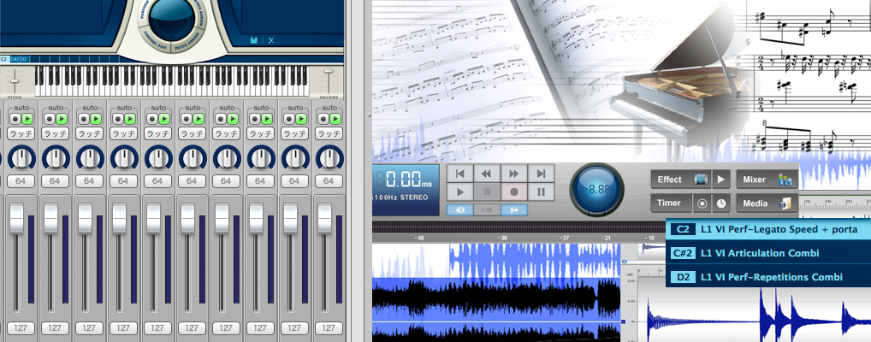Select the D2 keyswitch cell above the keyboard

coord(24,59)
